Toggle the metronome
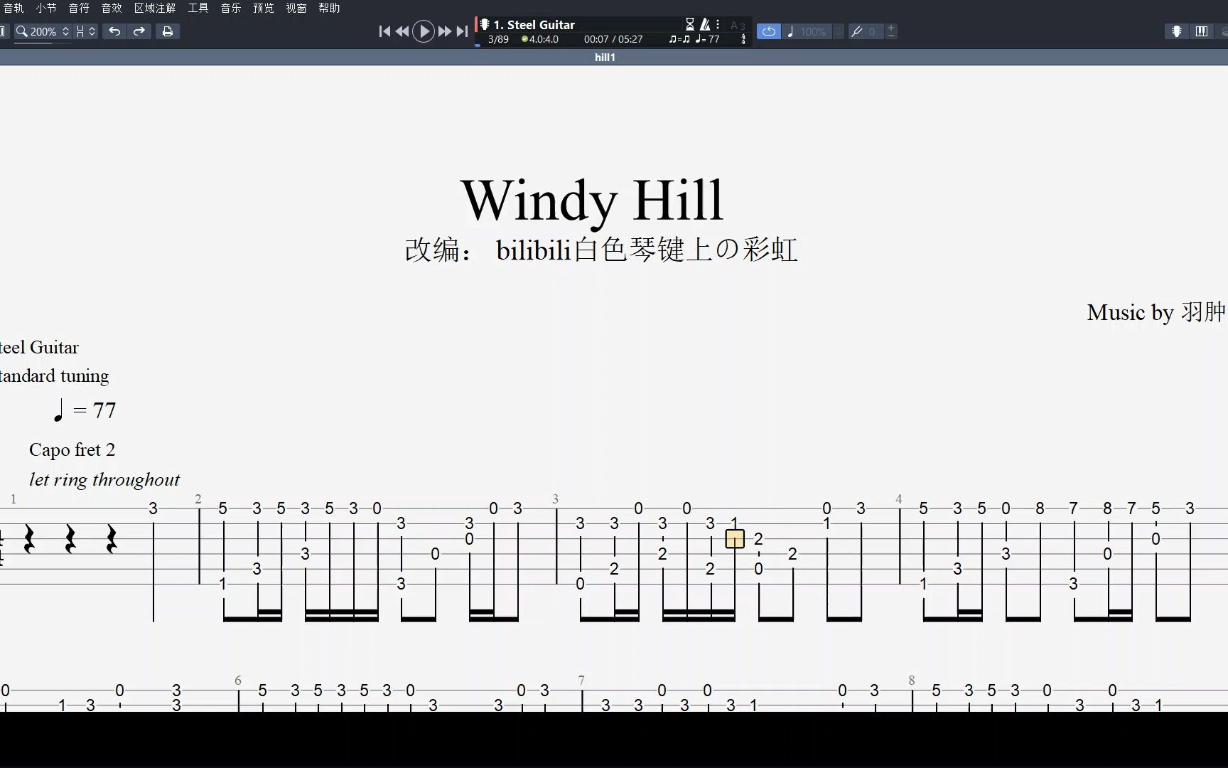 click(705, 24)
